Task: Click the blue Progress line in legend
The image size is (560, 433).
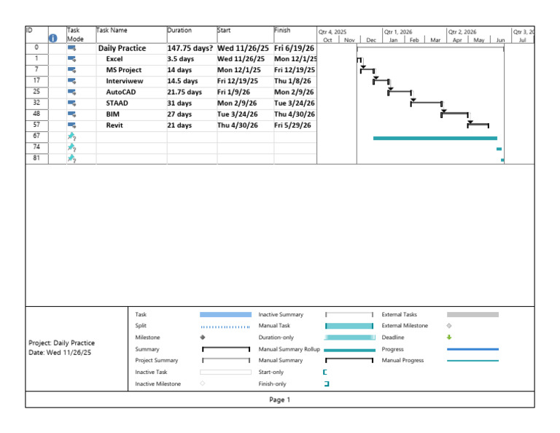Action: [472, 349]
